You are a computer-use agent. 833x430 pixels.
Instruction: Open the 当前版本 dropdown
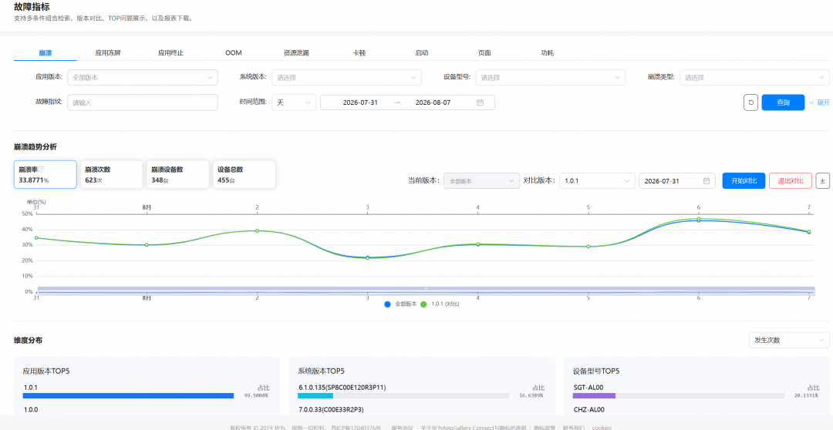coord(482,181)
